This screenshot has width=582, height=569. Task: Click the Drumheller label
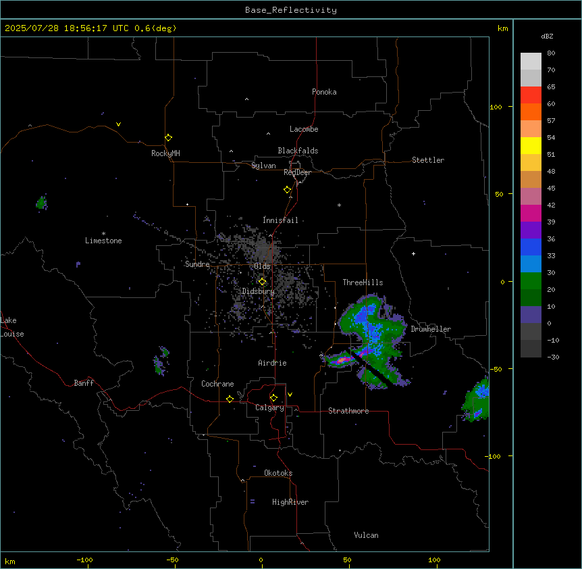[431, 329]
